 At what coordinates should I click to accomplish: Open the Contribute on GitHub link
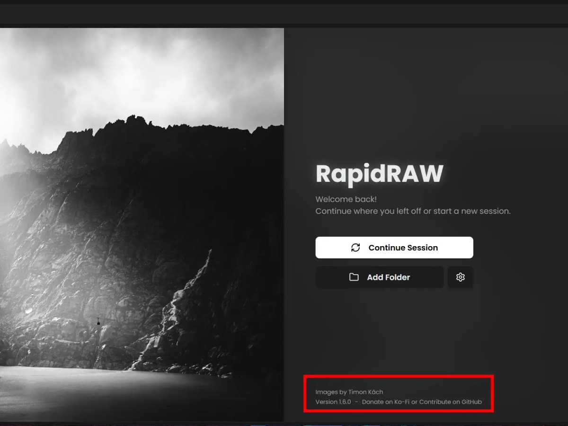(x=451, y=402)
